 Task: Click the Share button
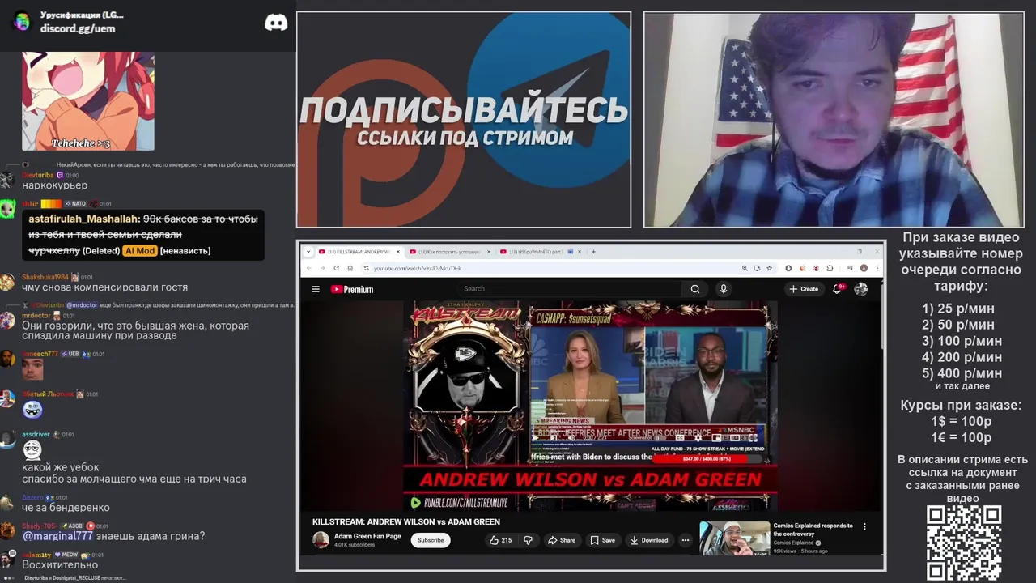561,540
